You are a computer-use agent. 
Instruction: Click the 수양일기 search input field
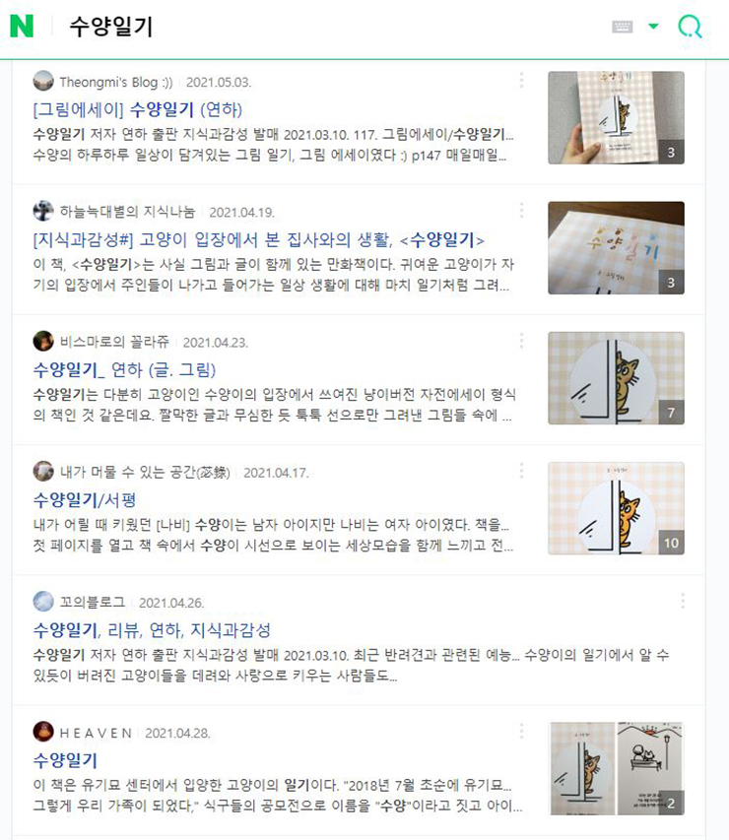point(332,27)
